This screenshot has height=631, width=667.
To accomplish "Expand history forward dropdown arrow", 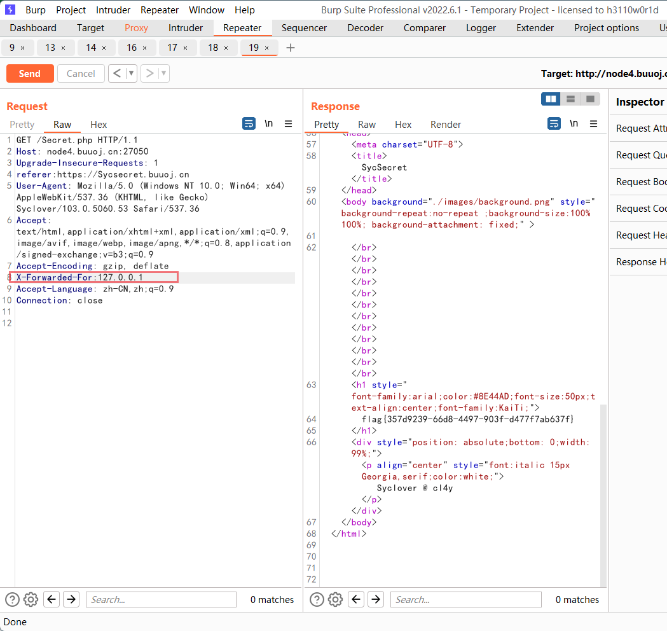I will 163,74.
